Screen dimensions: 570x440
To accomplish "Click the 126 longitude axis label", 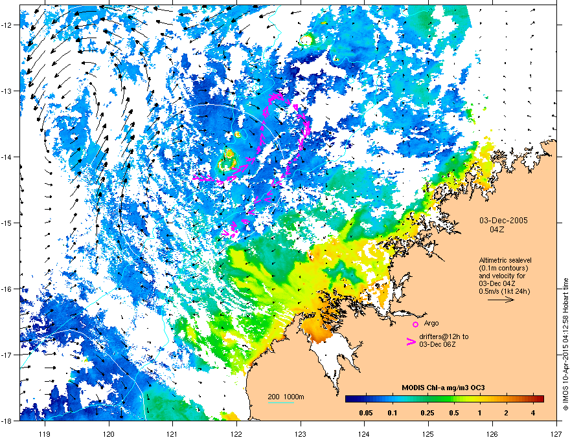I will click(492, 434).
